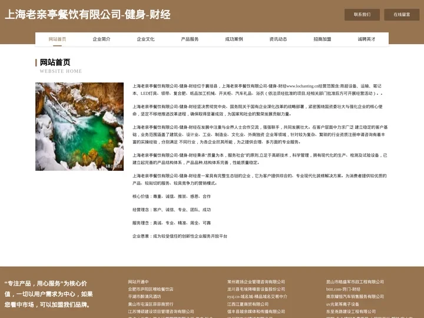The width and height of the screenshot is (424, 318).
Task: Open the 网站首页 navigation tab
Action: (x=57, y=39)
